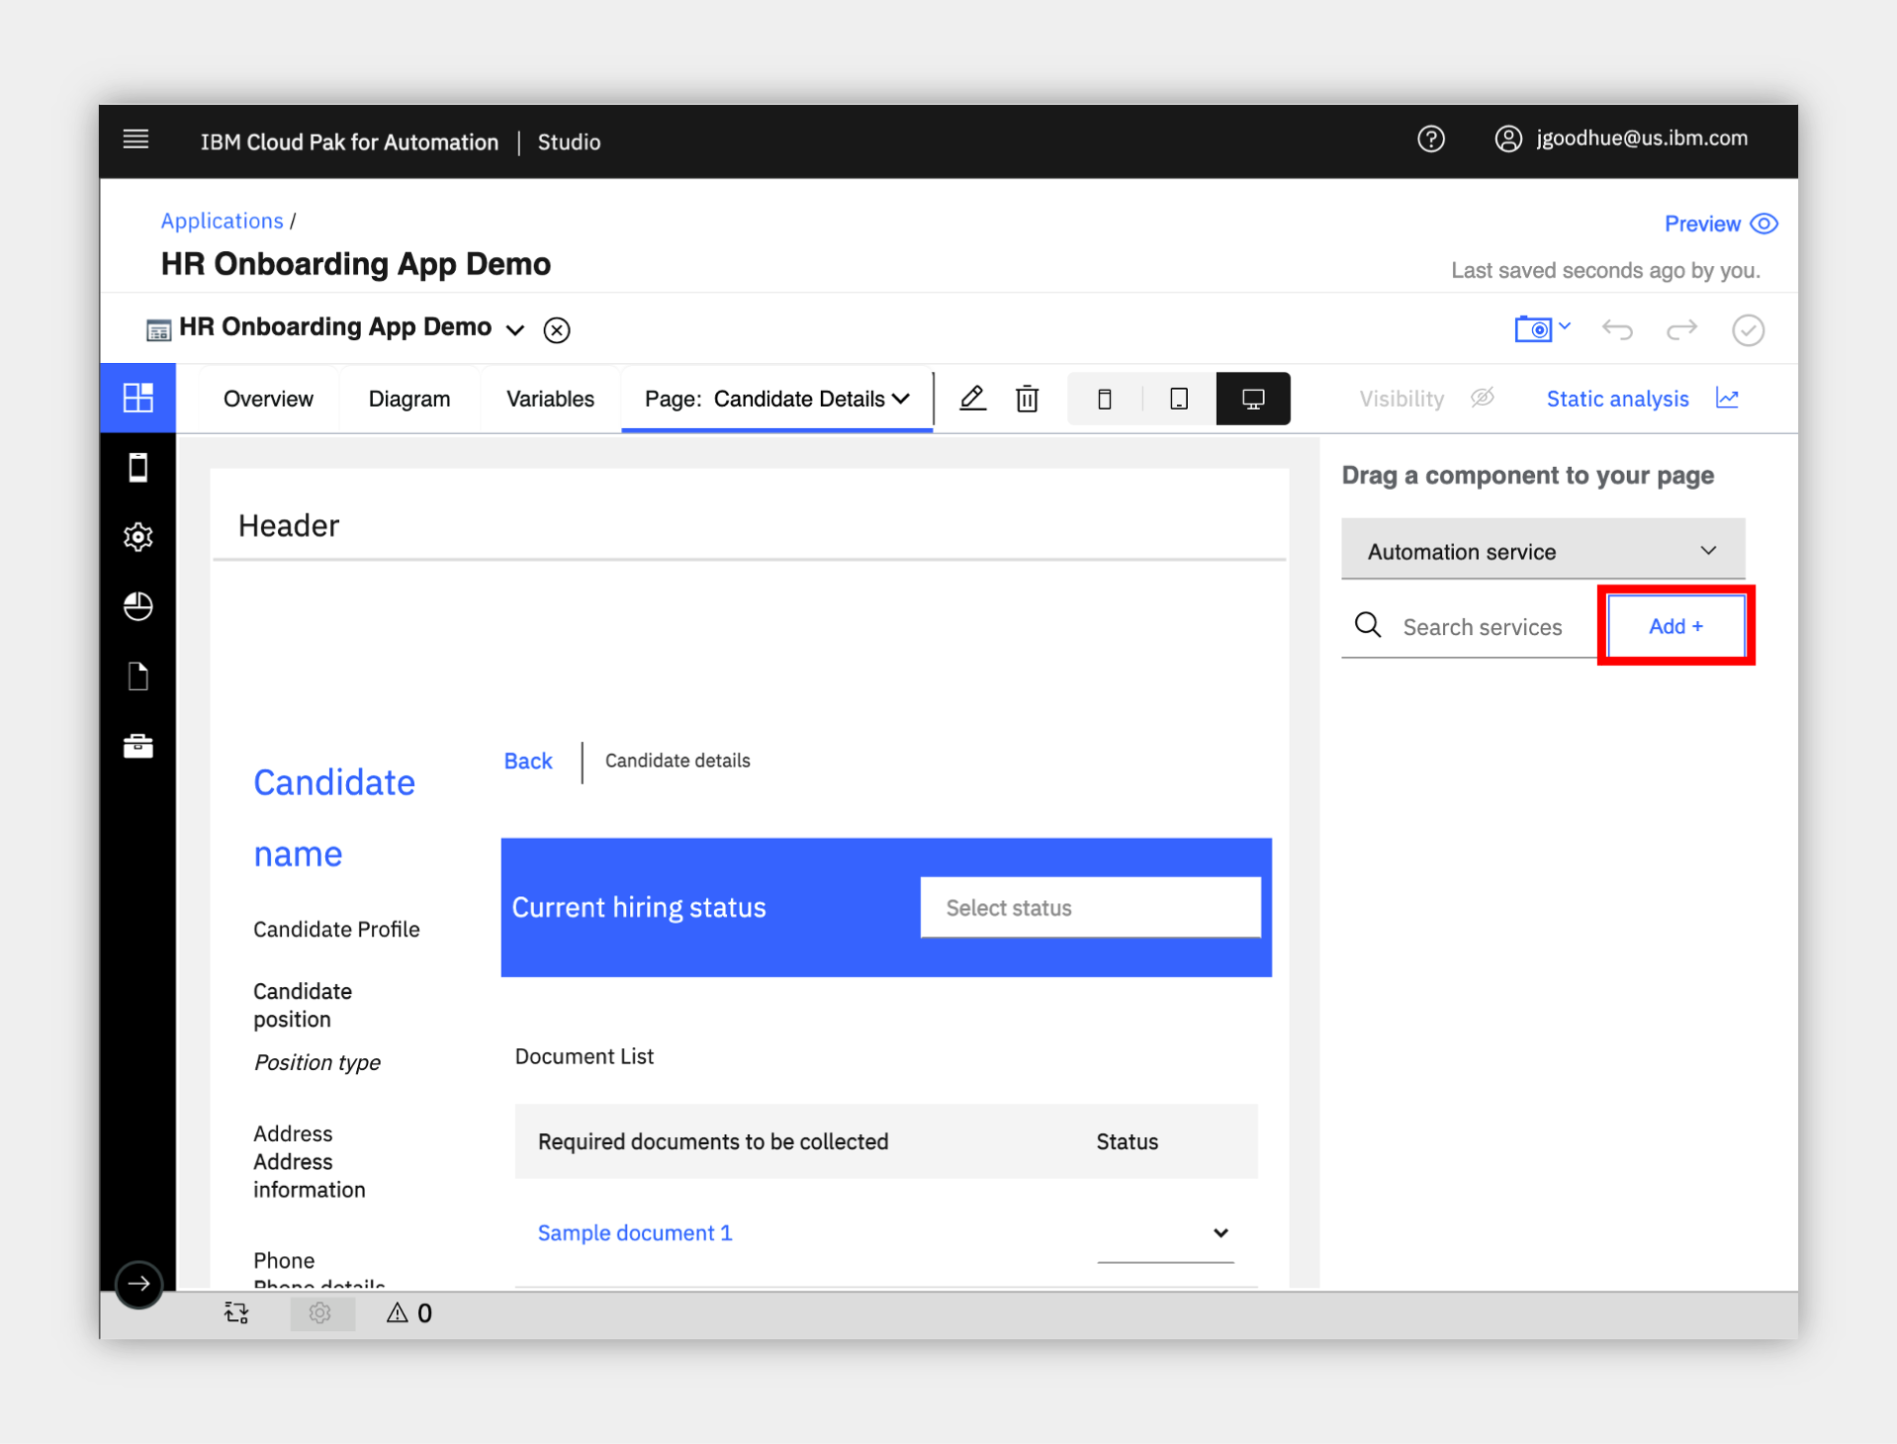
Task: Open the Overview tab
Action: (x=268, y=399)
